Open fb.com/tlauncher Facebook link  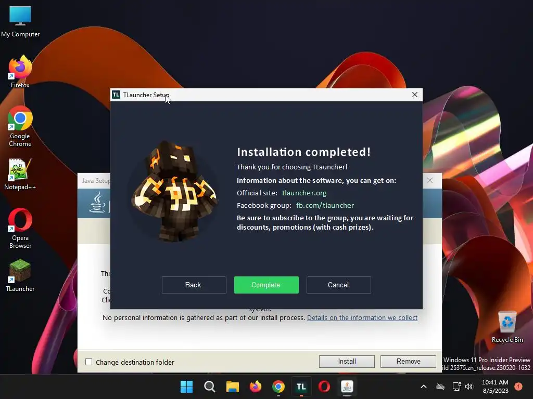325,205
